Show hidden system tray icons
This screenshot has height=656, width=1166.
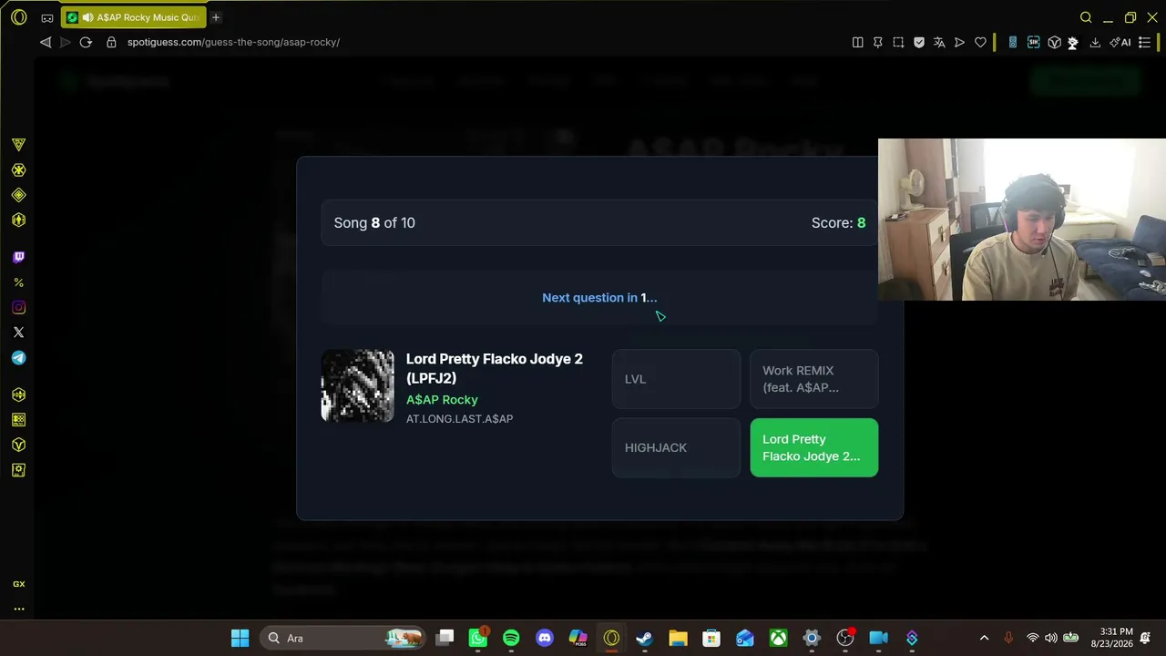pyautogui.click(x=984, y=638)
